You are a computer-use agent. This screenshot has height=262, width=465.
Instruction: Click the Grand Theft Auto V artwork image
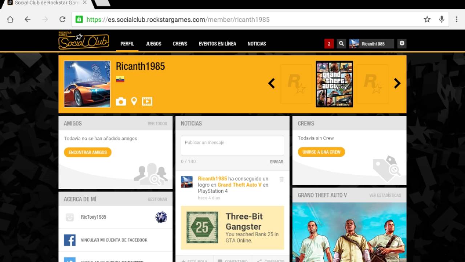(349, 232)
